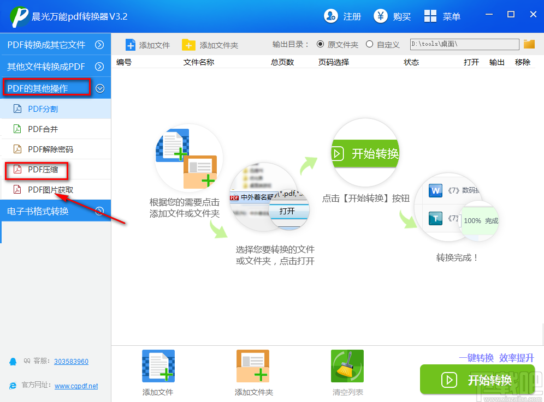
Task: Click the PDF图片获取 file icon
Action: click(x=17, y=189)
